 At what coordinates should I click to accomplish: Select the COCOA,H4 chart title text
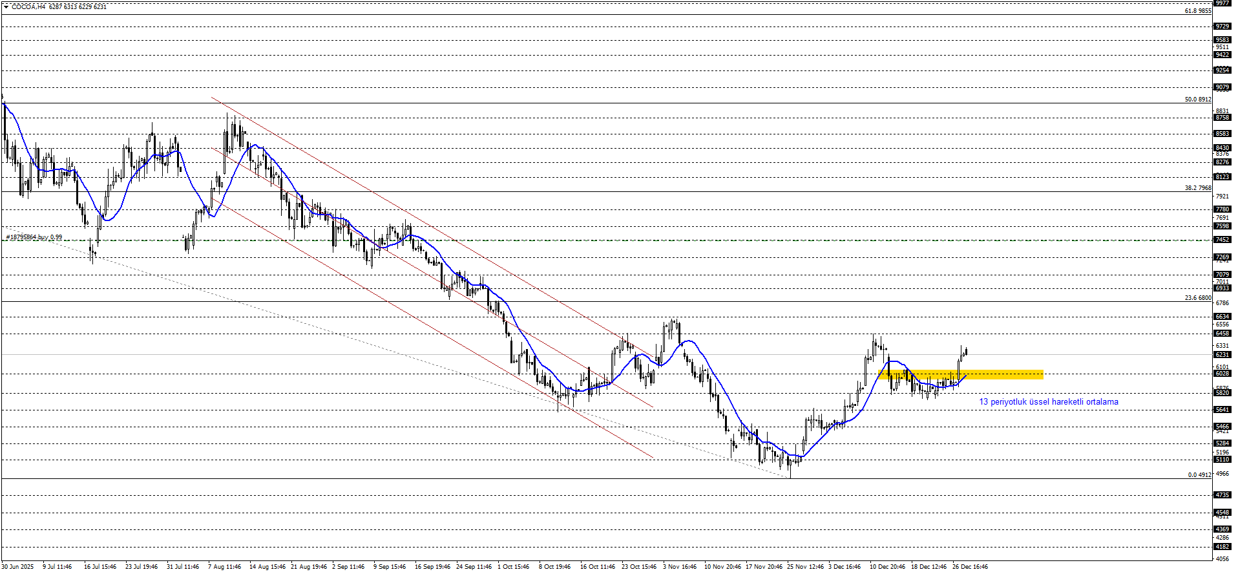(x=28, y=6)
